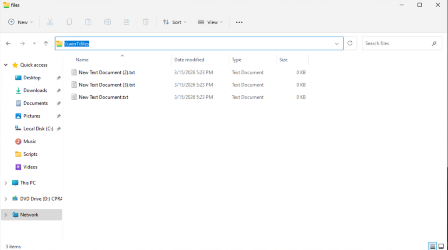
Task: Maximize the files window
Action: click(x=420, y=5)
